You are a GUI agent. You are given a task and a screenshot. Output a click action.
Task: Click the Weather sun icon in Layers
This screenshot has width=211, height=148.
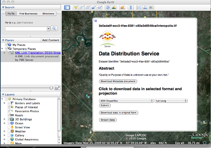click(12, 131)
